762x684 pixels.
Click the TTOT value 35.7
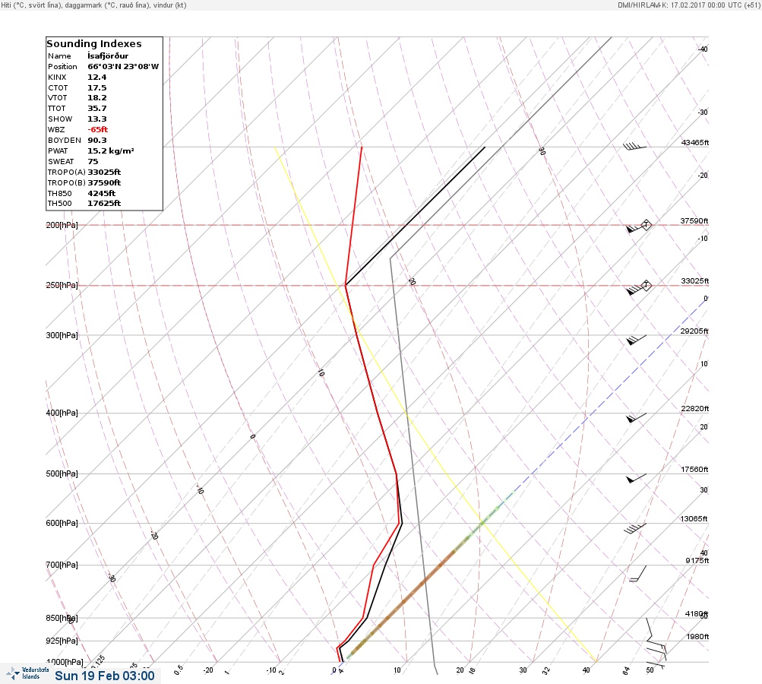97,109
